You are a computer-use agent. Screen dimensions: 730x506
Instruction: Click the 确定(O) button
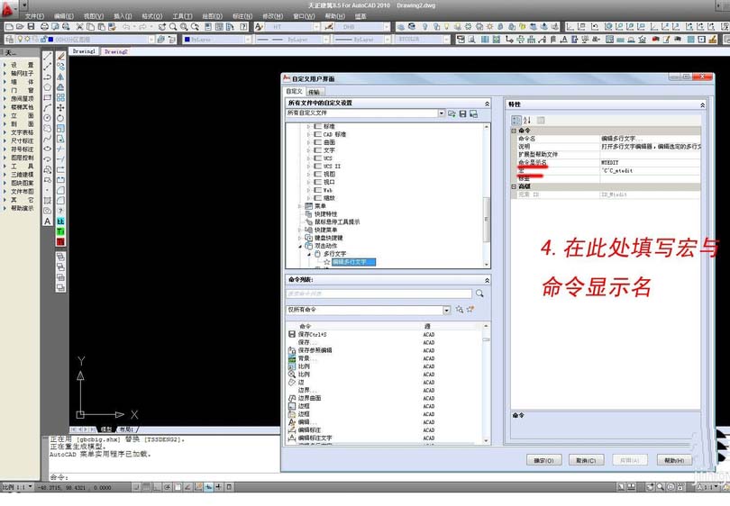(x=543, y=460)
